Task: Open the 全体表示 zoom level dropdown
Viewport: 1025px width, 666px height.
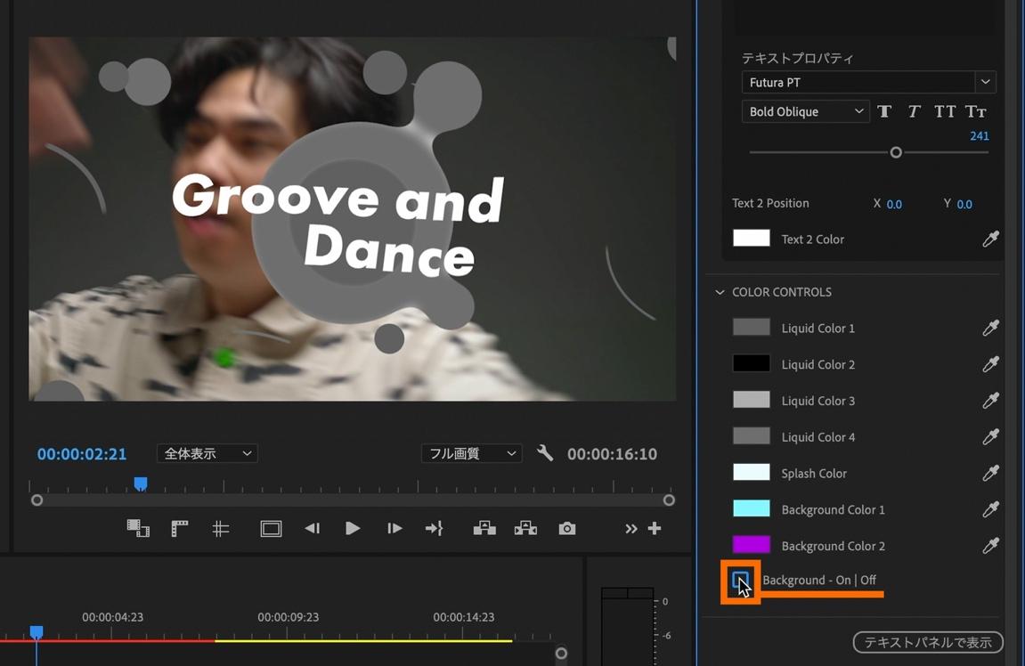Action: pos(207,453)
